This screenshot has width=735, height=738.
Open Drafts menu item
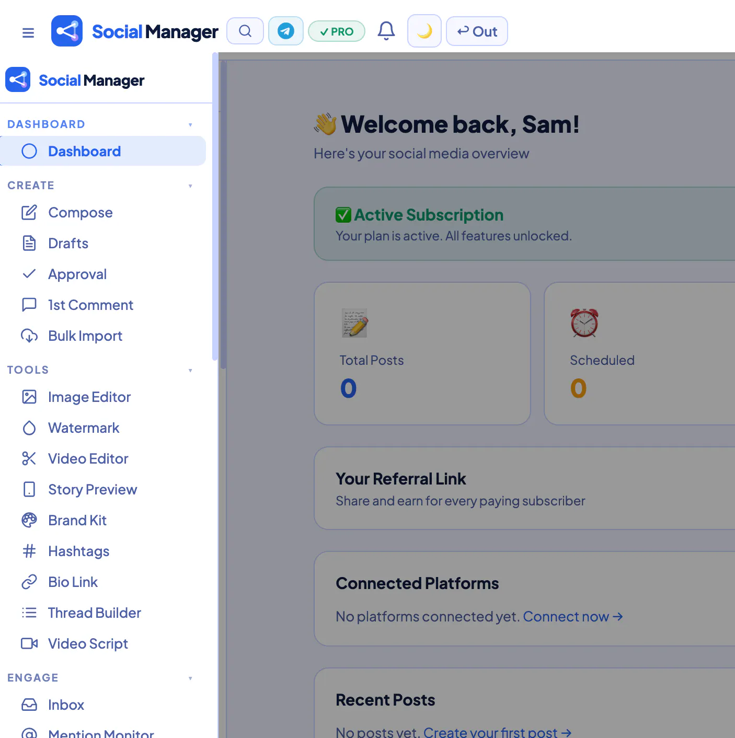click(x=103, y=243)
